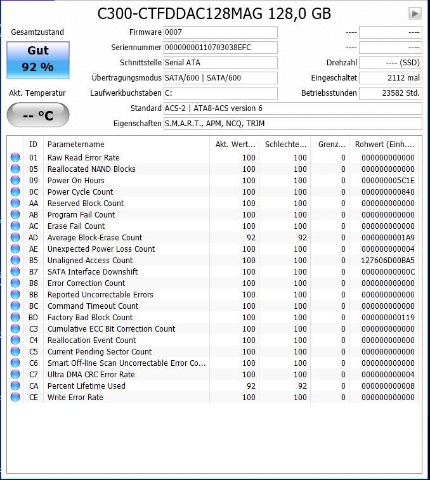430x480 pixels.
Task: Select the 'SATA Interface Downshift' parameter name
Action: (x=93, y=271)
